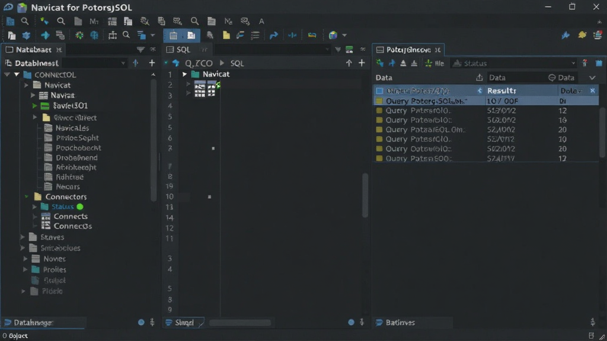
Task: Click the green starburst toolbar icon
Action: pyautogui.click(x=79, y=36)
